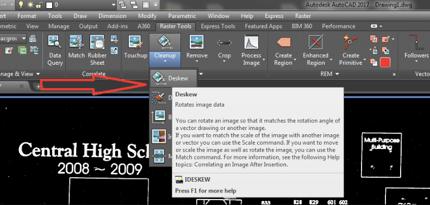Select the Raster Tools ribbon tab

[x=176, y=26]
